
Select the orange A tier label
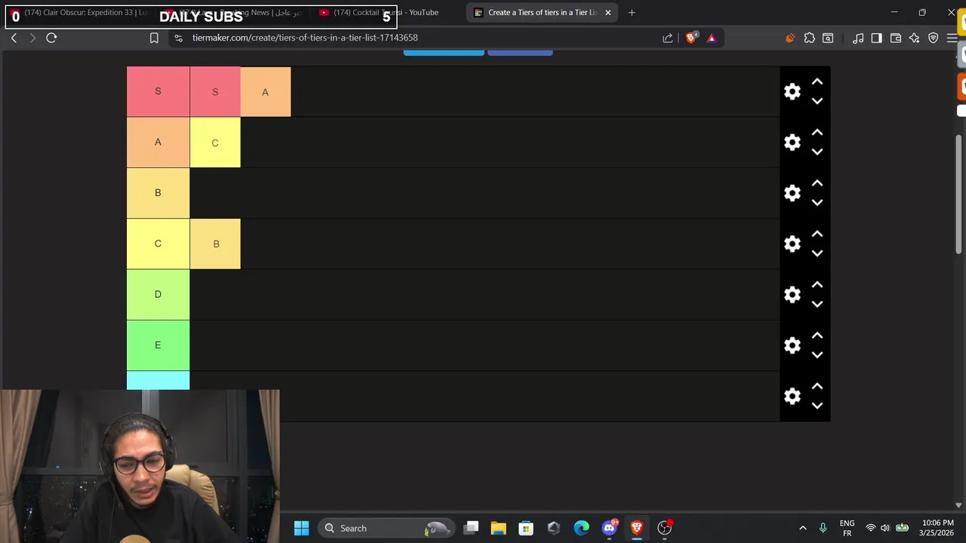(158, 142)
